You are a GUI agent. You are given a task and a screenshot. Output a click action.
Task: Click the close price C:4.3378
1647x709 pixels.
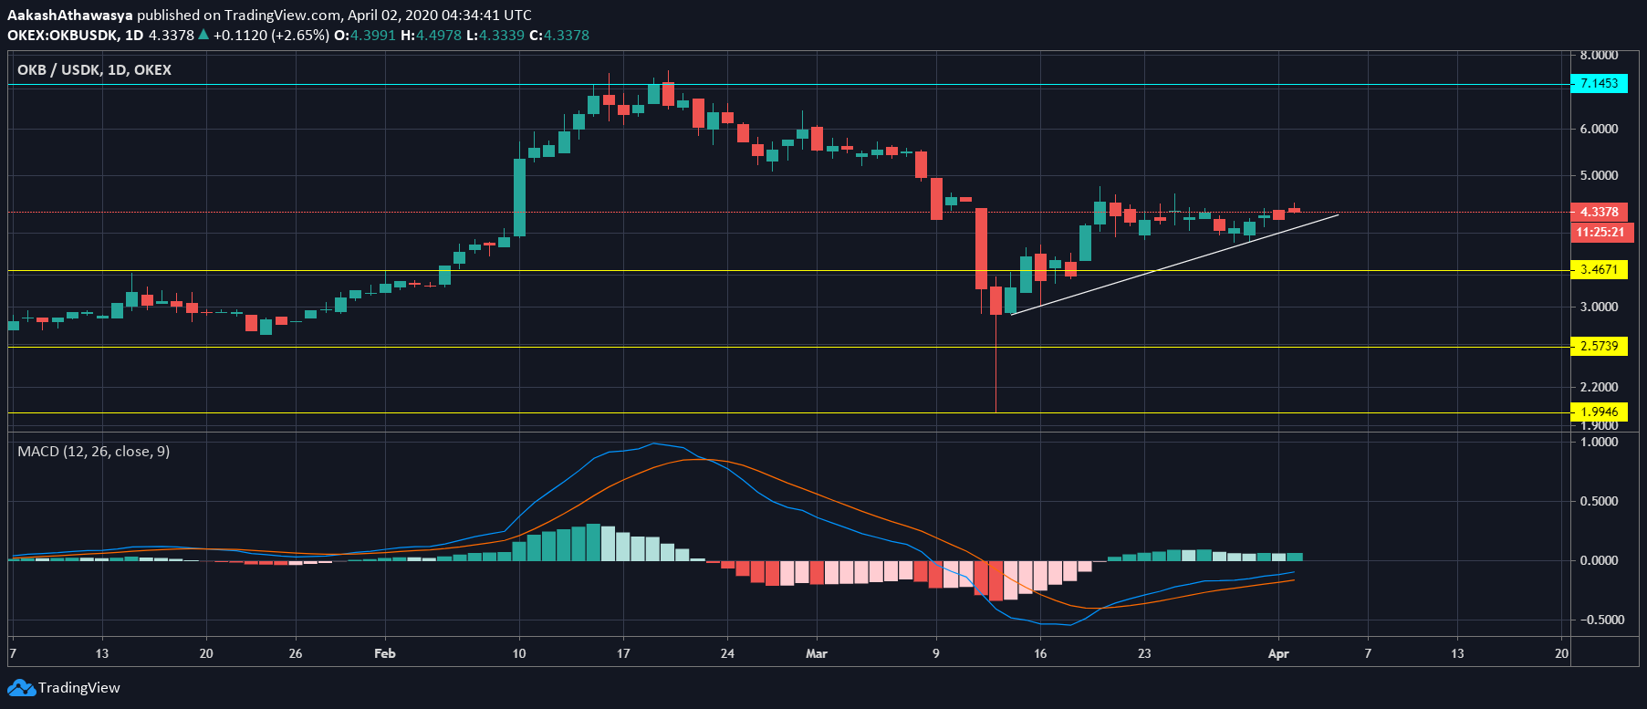pos(559,35)
